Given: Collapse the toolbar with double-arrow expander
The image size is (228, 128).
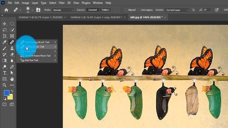Looking at the screenshot, I should [2, 15].
